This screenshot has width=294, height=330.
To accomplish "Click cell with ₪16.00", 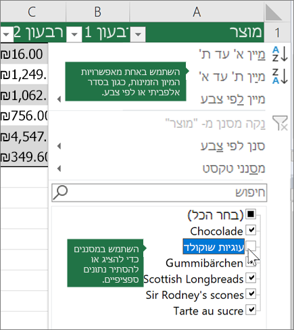I will (x=24, y=54).
